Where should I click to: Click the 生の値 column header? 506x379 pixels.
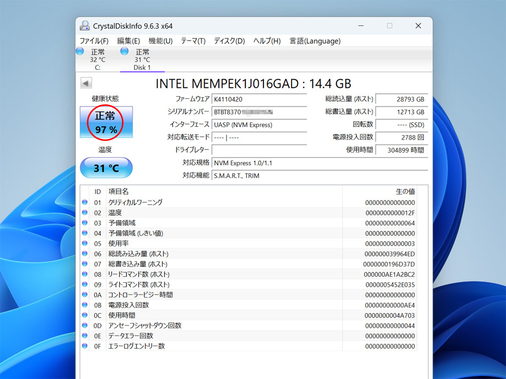[x=405, y=191]
